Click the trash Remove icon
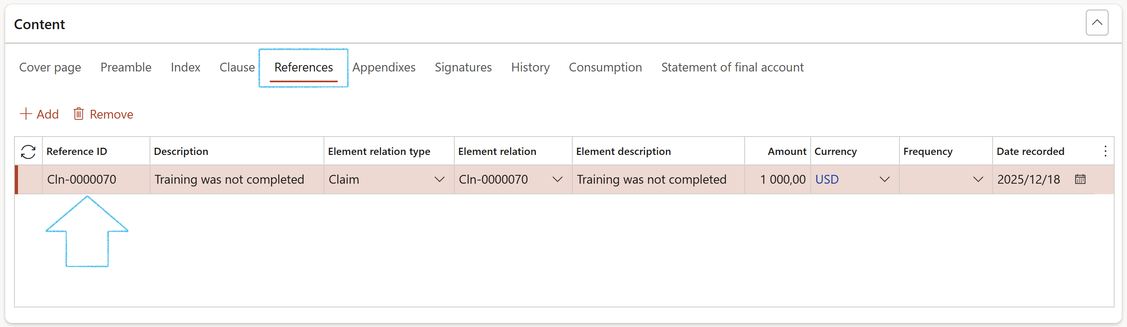Viewport: 1127px width, 327px height. 79,114
